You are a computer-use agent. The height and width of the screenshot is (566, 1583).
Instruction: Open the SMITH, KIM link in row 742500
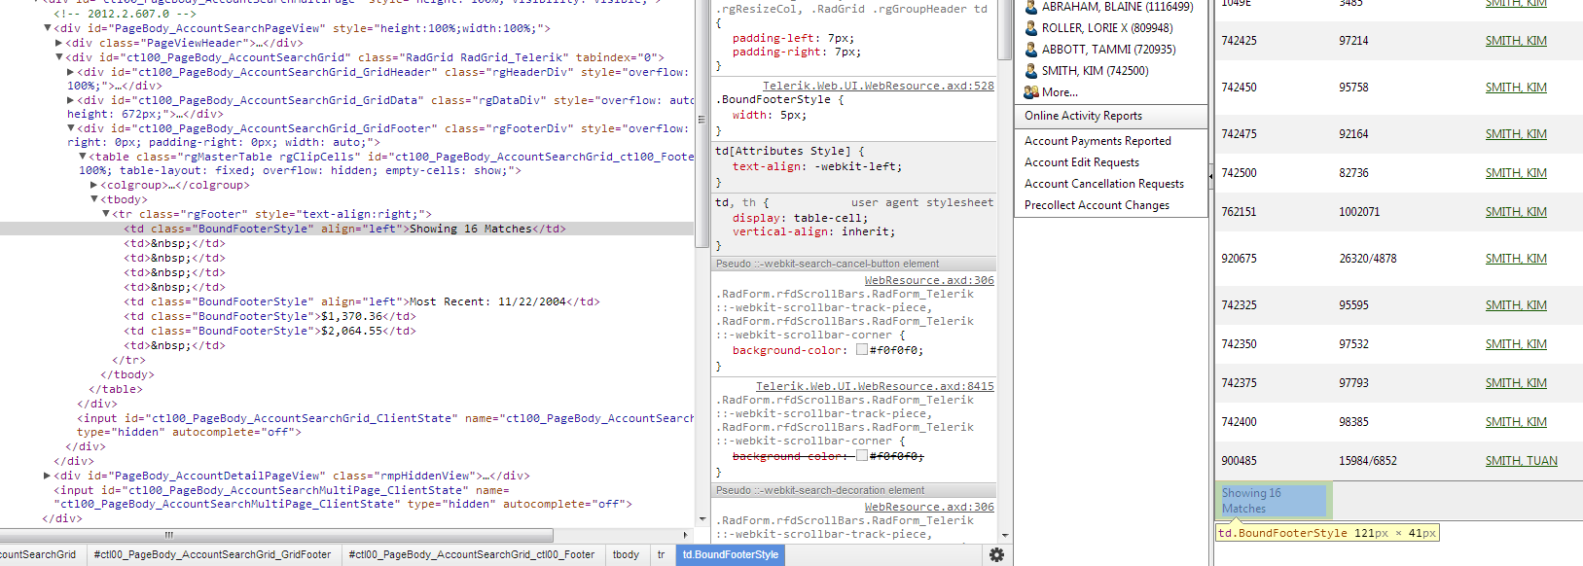[1516, 173]
